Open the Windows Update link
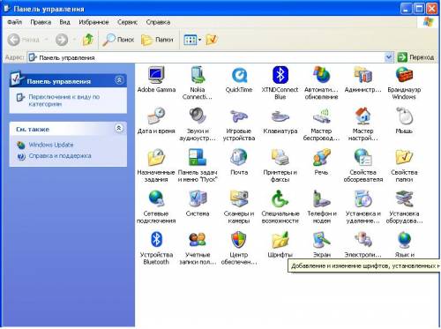This screenshot has height=329, width=441. [x=51, y=145]
